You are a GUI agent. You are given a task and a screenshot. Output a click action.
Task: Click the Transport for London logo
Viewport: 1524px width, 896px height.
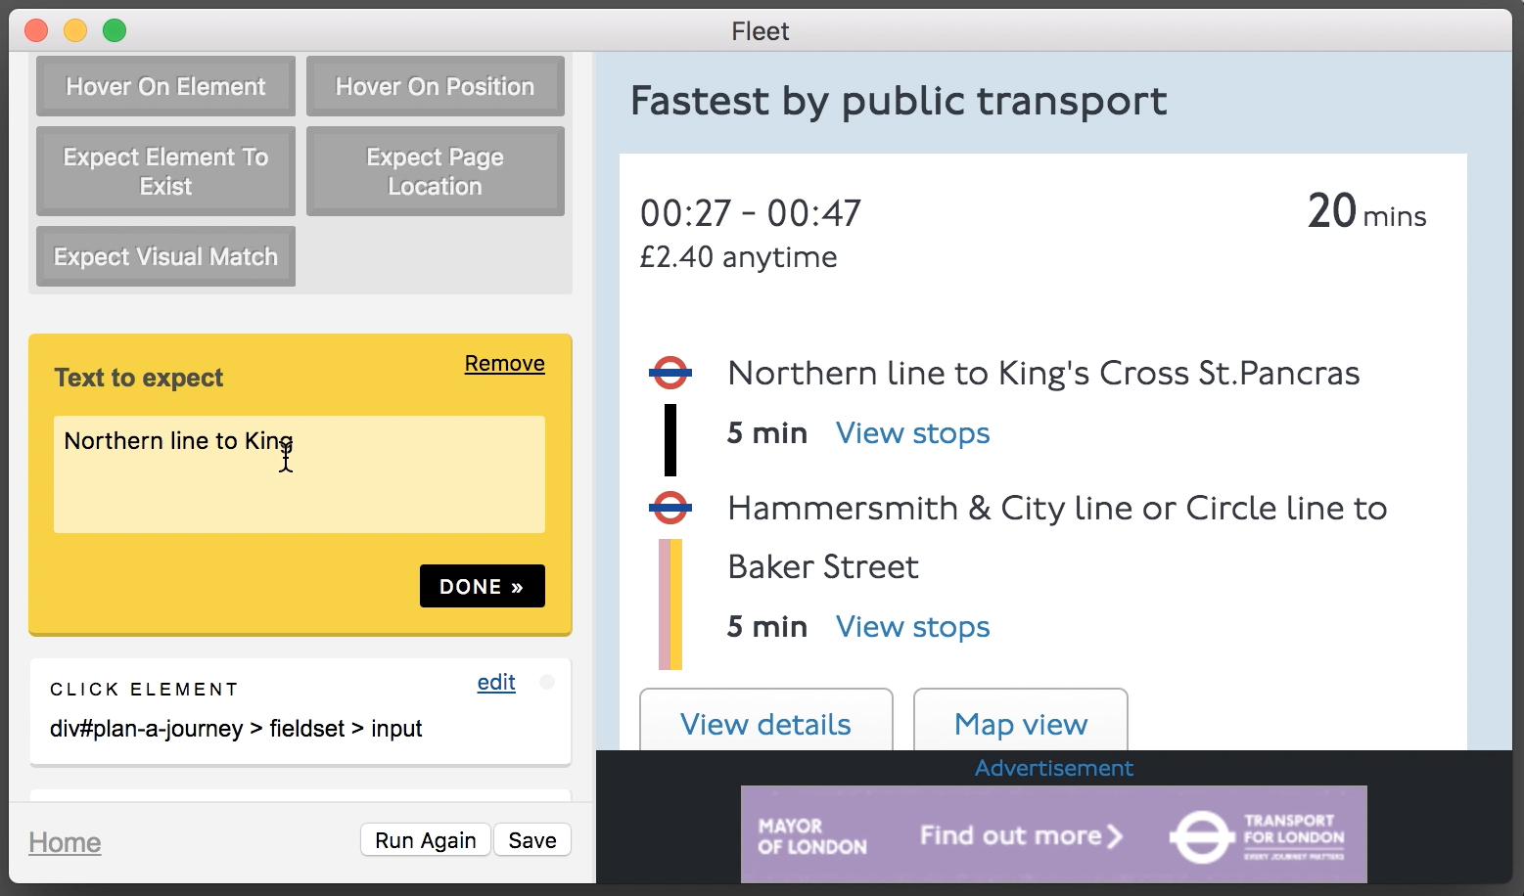coord(1258,836)
